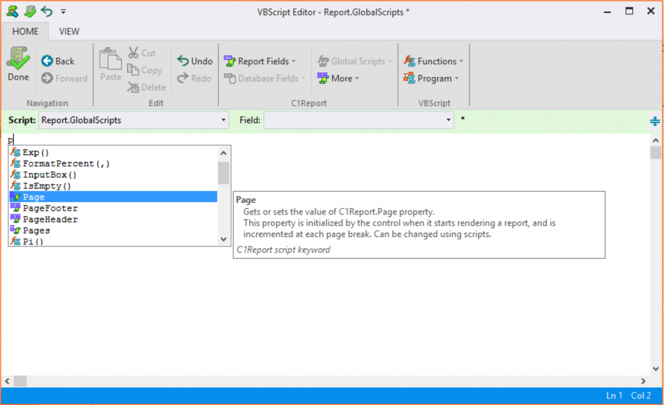Click autocomplete list scroll-up arrow

224,153
